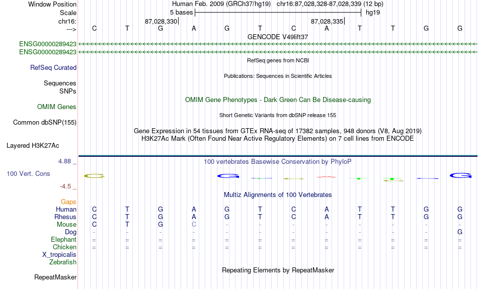
Task: Click the GENCODE V49lift37 track title
Action: (x=278, y=37)
